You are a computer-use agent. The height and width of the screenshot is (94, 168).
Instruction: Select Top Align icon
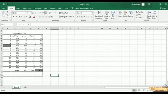[40, 13]
